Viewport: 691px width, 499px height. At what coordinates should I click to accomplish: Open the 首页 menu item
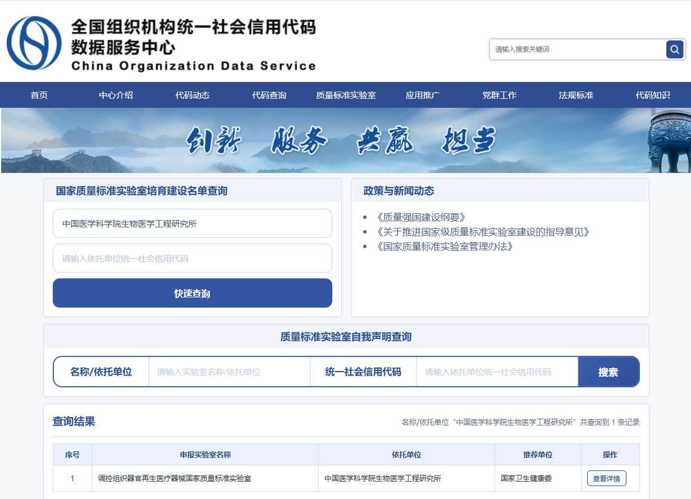(39, 95)
